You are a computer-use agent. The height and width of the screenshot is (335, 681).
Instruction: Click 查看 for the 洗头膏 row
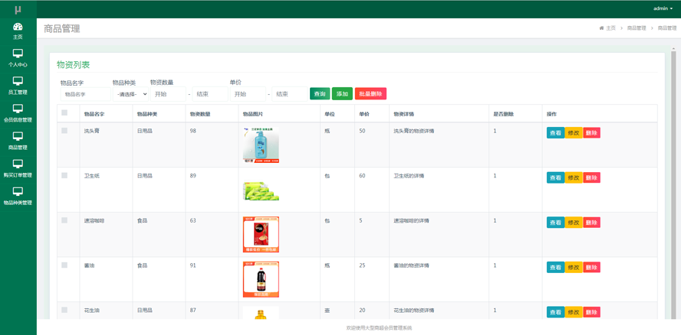coord(555,133)
